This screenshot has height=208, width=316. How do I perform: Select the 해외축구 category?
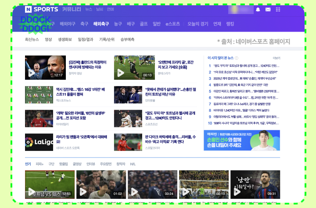101,24
